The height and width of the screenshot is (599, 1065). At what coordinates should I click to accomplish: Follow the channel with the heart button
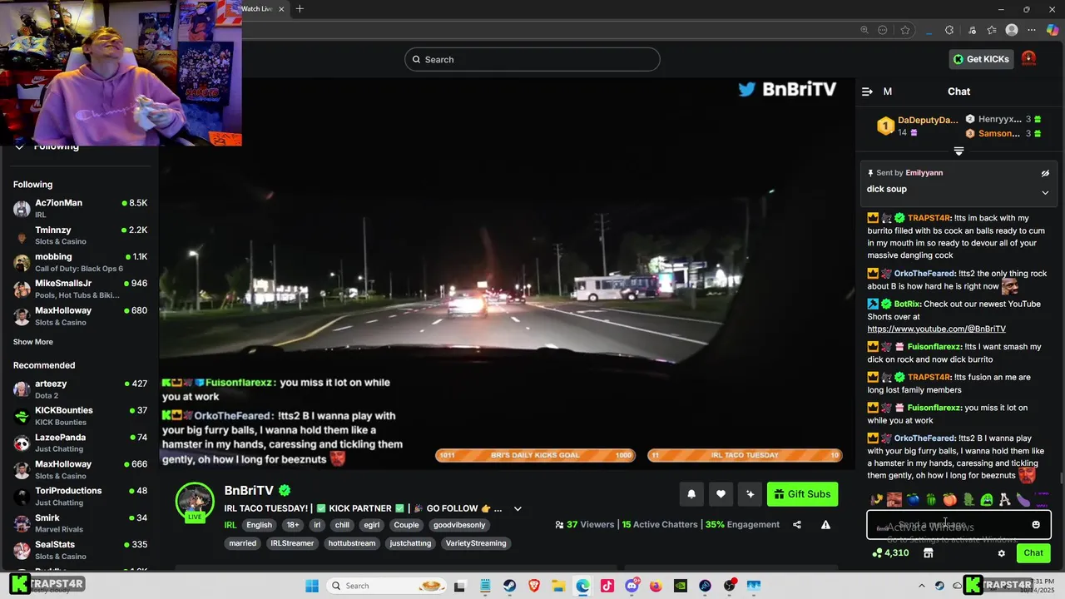721,494
